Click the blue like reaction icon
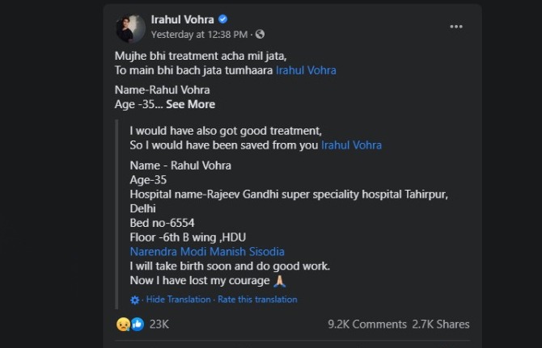This screenshot has width=542, height=348. pos(137,325)
